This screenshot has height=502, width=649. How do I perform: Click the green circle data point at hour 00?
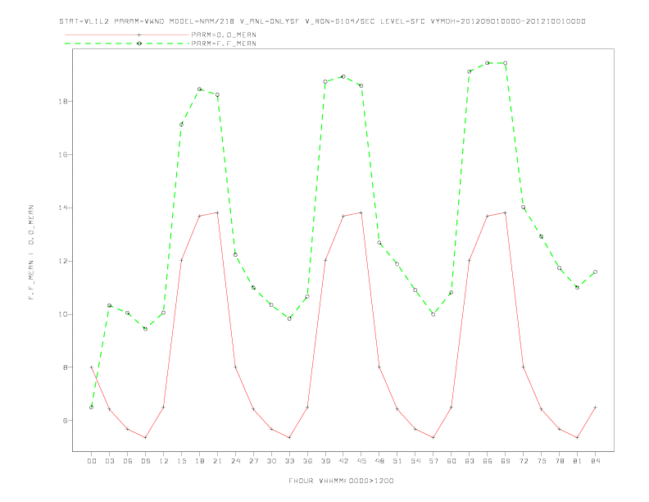click(x=92, y=407)
